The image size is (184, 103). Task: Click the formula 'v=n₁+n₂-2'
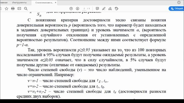[37, 92]
